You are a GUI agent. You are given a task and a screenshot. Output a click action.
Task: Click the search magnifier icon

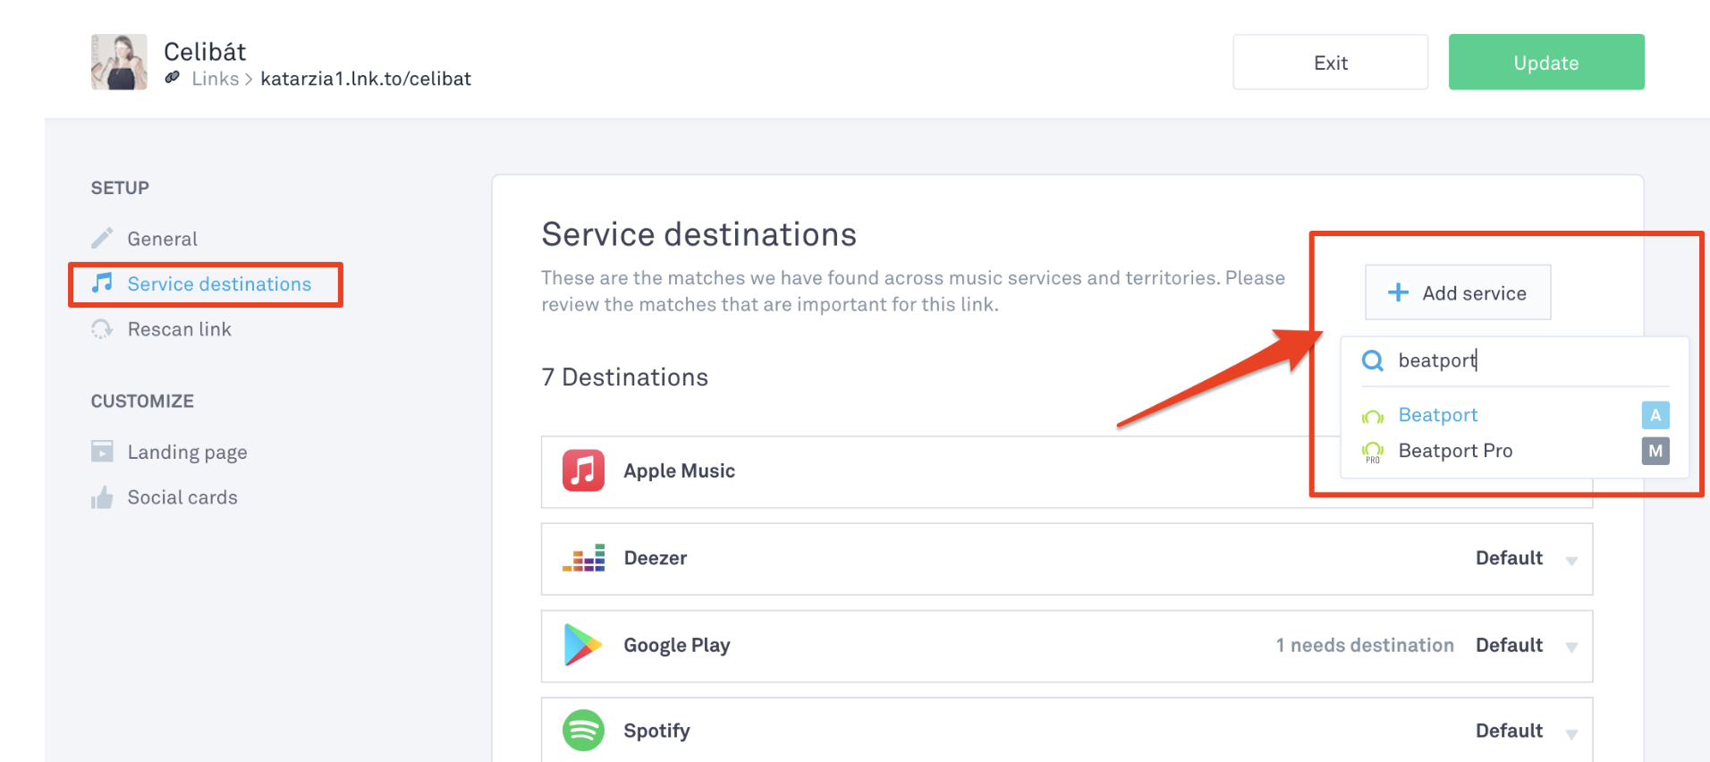pos(1373,360)
